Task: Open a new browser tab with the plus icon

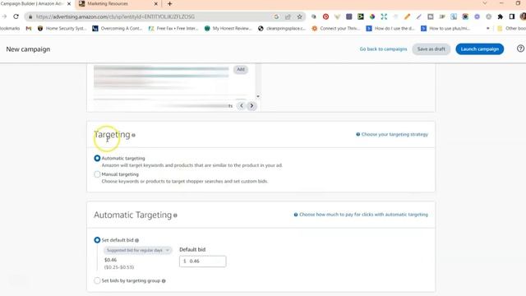Action: 170,3
